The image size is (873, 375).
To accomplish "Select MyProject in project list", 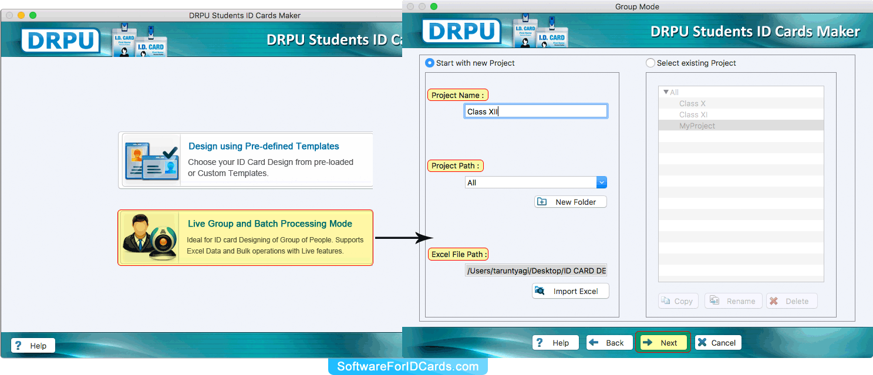I will pos(741,126).
